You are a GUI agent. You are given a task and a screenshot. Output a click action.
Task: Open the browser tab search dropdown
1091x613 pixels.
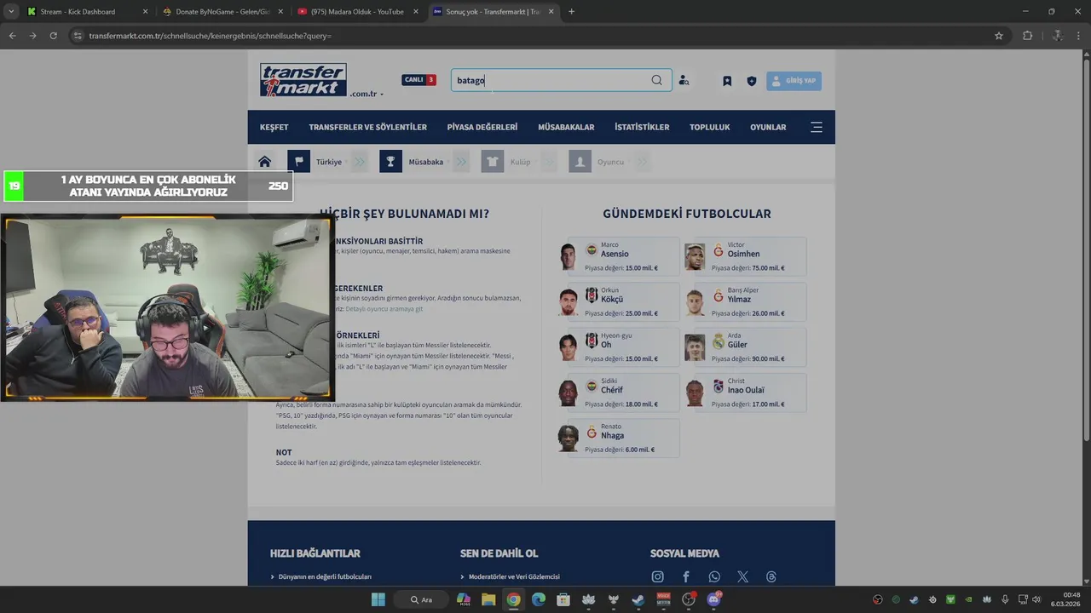(x=11, y=12)
